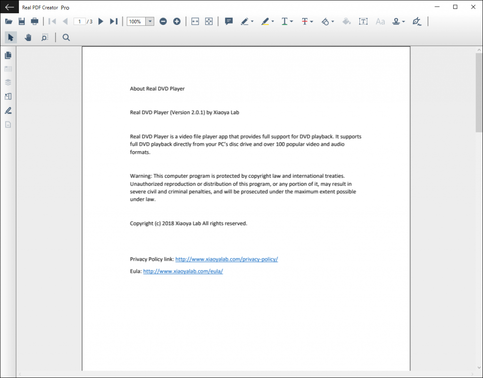Open the highlighter tool dropdown arrow
483x378 pixels.
(x=273, y=22)
